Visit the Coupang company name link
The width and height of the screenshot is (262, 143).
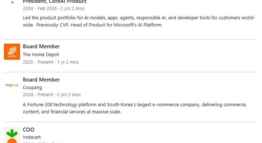pyautogui.click(x=32, y=87)
